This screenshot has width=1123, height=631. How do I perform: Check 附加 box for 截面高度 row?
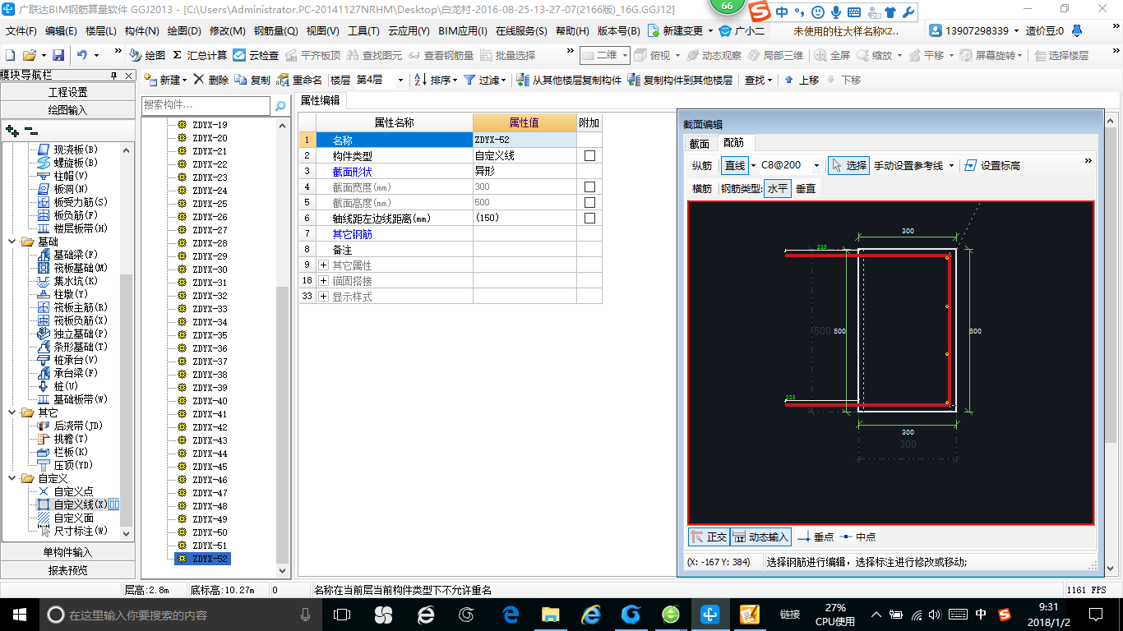click(x=589, y=202)
